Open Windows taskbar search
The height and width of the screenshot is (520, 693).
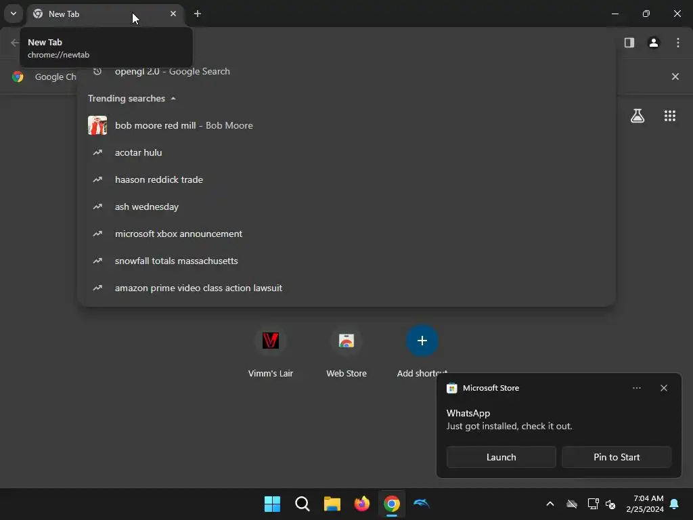pos(303,504)
